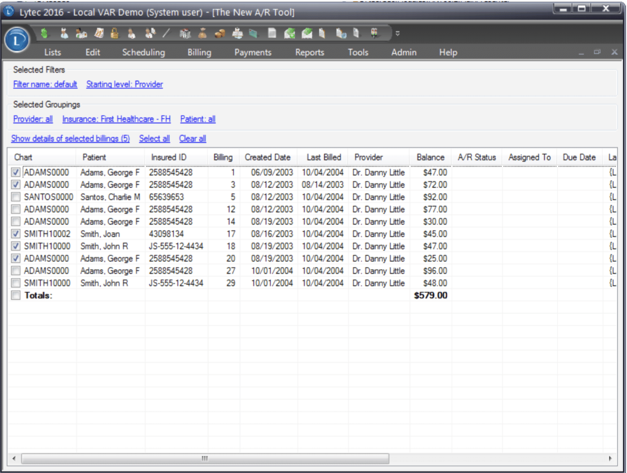Click the diagonal line toolbar icon
627x473 pixels.
click(x=166, y=33)
